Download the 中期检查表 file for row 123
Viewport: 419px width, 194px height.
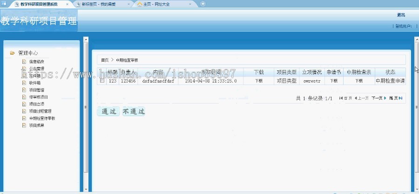click(359, 81)
